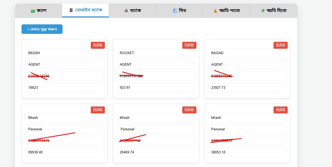Delete the NAGAD card
Viewport: 332px width, 167px height.
[x=280, y=45]
